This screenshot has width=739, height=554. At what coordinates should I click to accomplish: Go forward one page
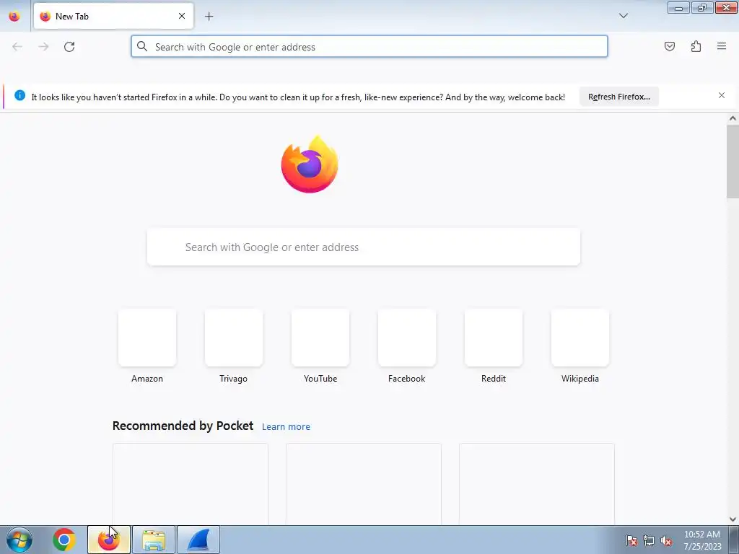coord(43,47)
